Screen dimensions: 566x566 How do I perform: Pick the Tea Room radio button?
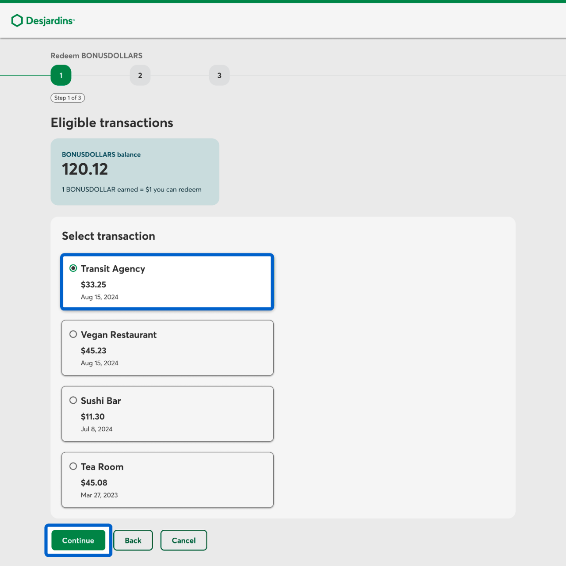pyautogui.click(x=73, y=466)
